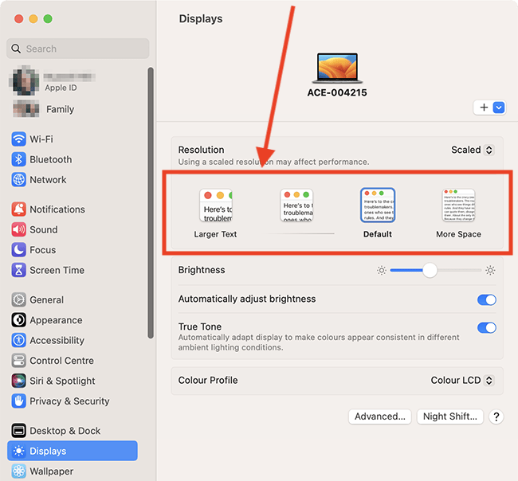This screenshot has height=481, width=518.
Task: Go to Sound settings label
Action: tap(44, 230)
